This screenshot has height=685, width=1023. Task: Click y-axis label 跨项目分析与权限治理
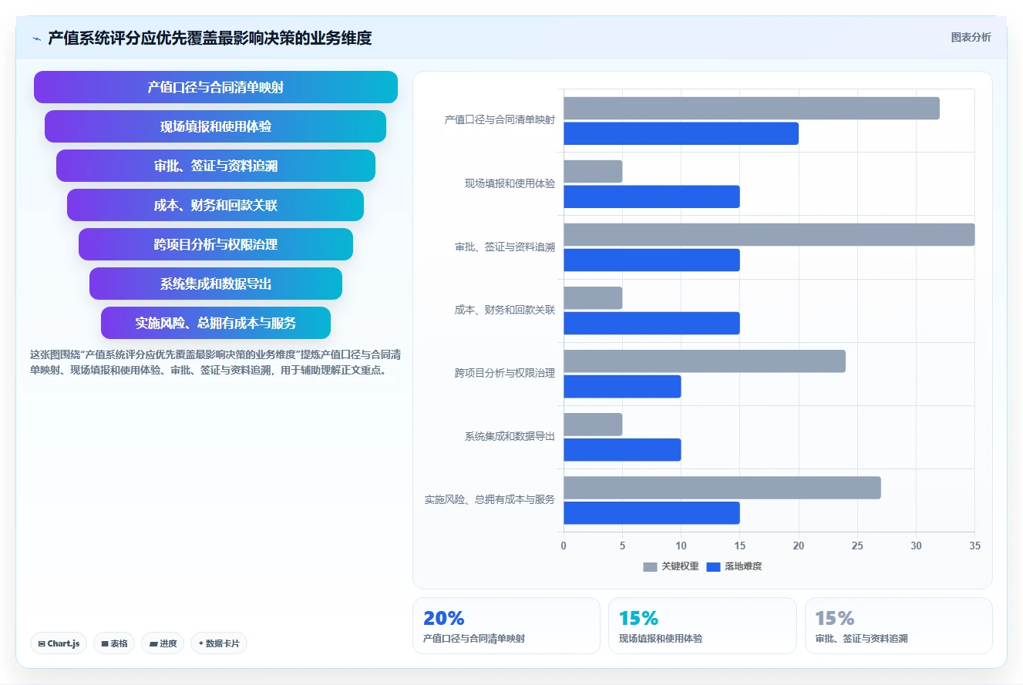(505, 374)
